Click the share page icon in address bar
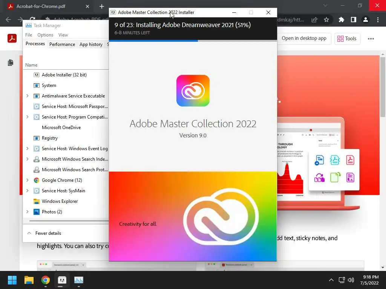This screenshot has height=289, width=386. [x=314, y=20]
